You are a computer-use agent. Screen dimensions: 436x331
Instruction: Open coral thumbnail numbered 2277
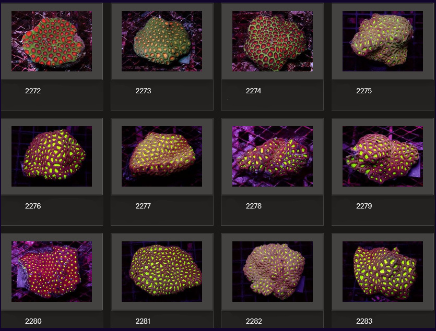pos(162,156)
